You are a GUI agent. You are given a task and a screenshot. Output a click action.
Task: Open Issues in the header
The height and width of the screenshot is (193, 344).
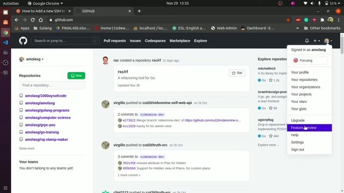point(135,41)
